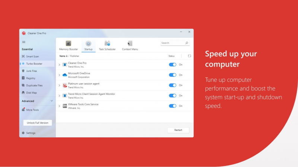Screen dimensions: 298x167
Task: Click the Context Menu cursor icon
Action: click(130, 44)
